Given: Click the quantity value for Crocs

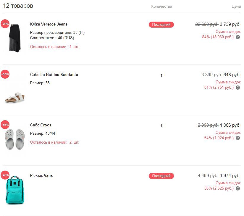Looking at the screenshot, I should point(161,126).
